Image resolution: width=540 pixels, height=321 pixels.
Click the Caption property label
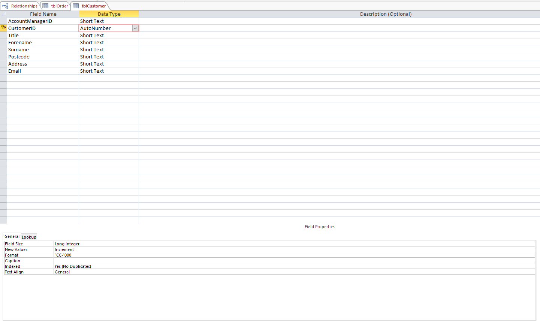(x=13, y=261)
